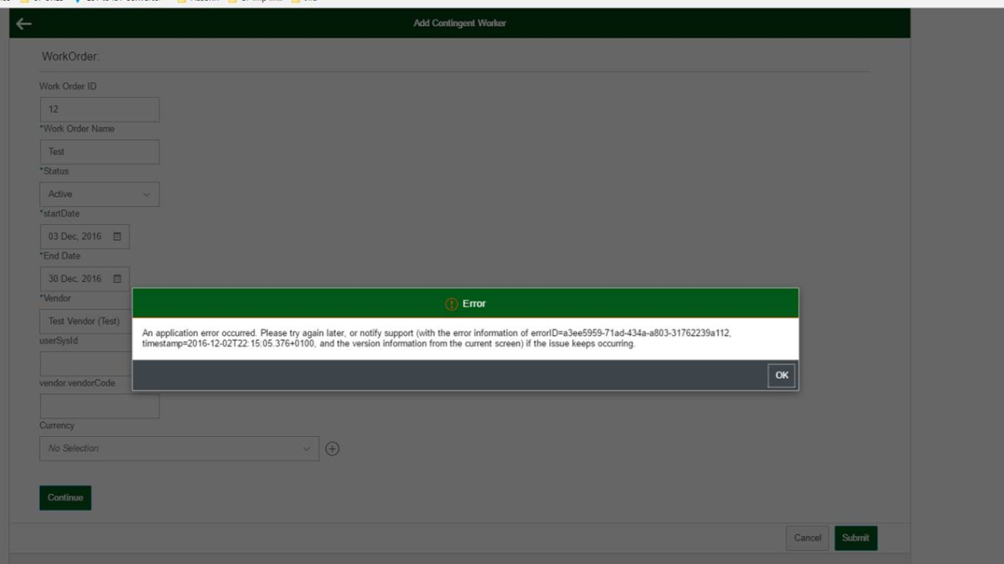
Task: Click the Vendor field Test Vendor (Test)
Action: 86,321
